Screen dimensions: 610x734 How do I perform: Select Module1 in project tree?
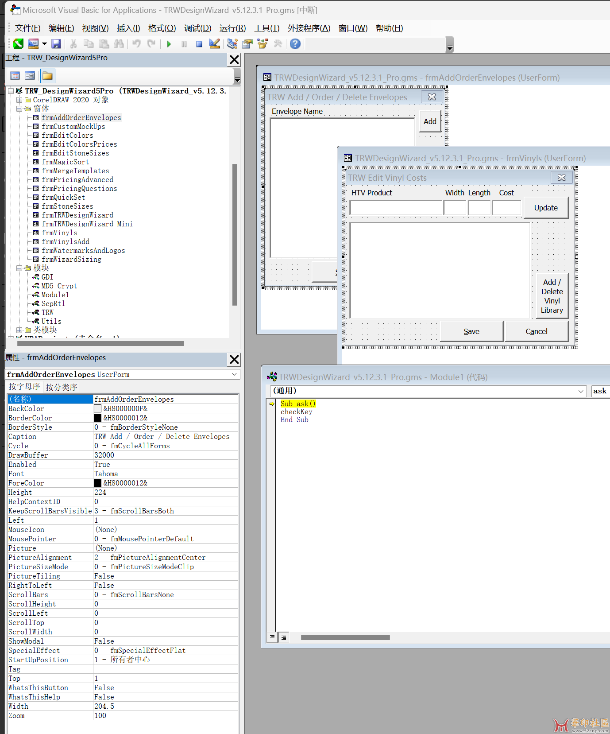55,295
